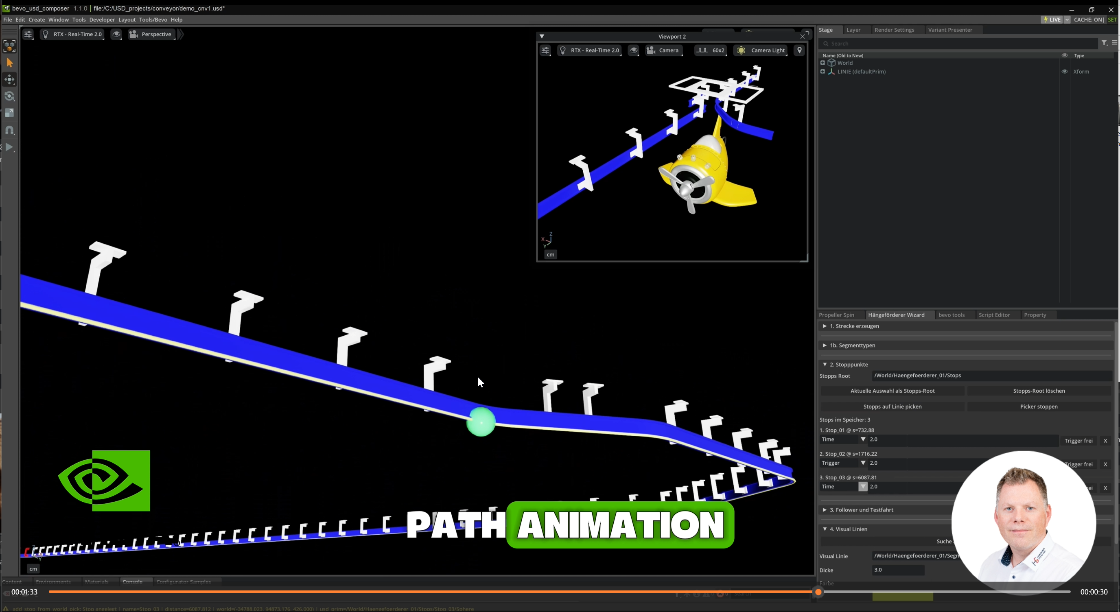The image size is (1120, 612).
Task: Open the selection mode tool
Action: tap(9, 46)
